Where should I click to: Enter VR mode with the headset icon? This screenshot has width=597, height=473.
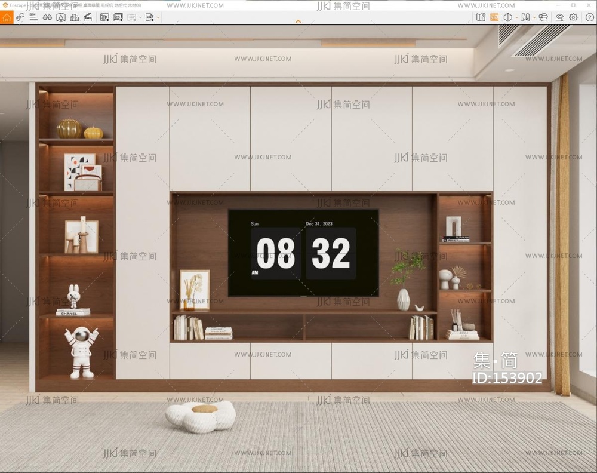point(543,17)
